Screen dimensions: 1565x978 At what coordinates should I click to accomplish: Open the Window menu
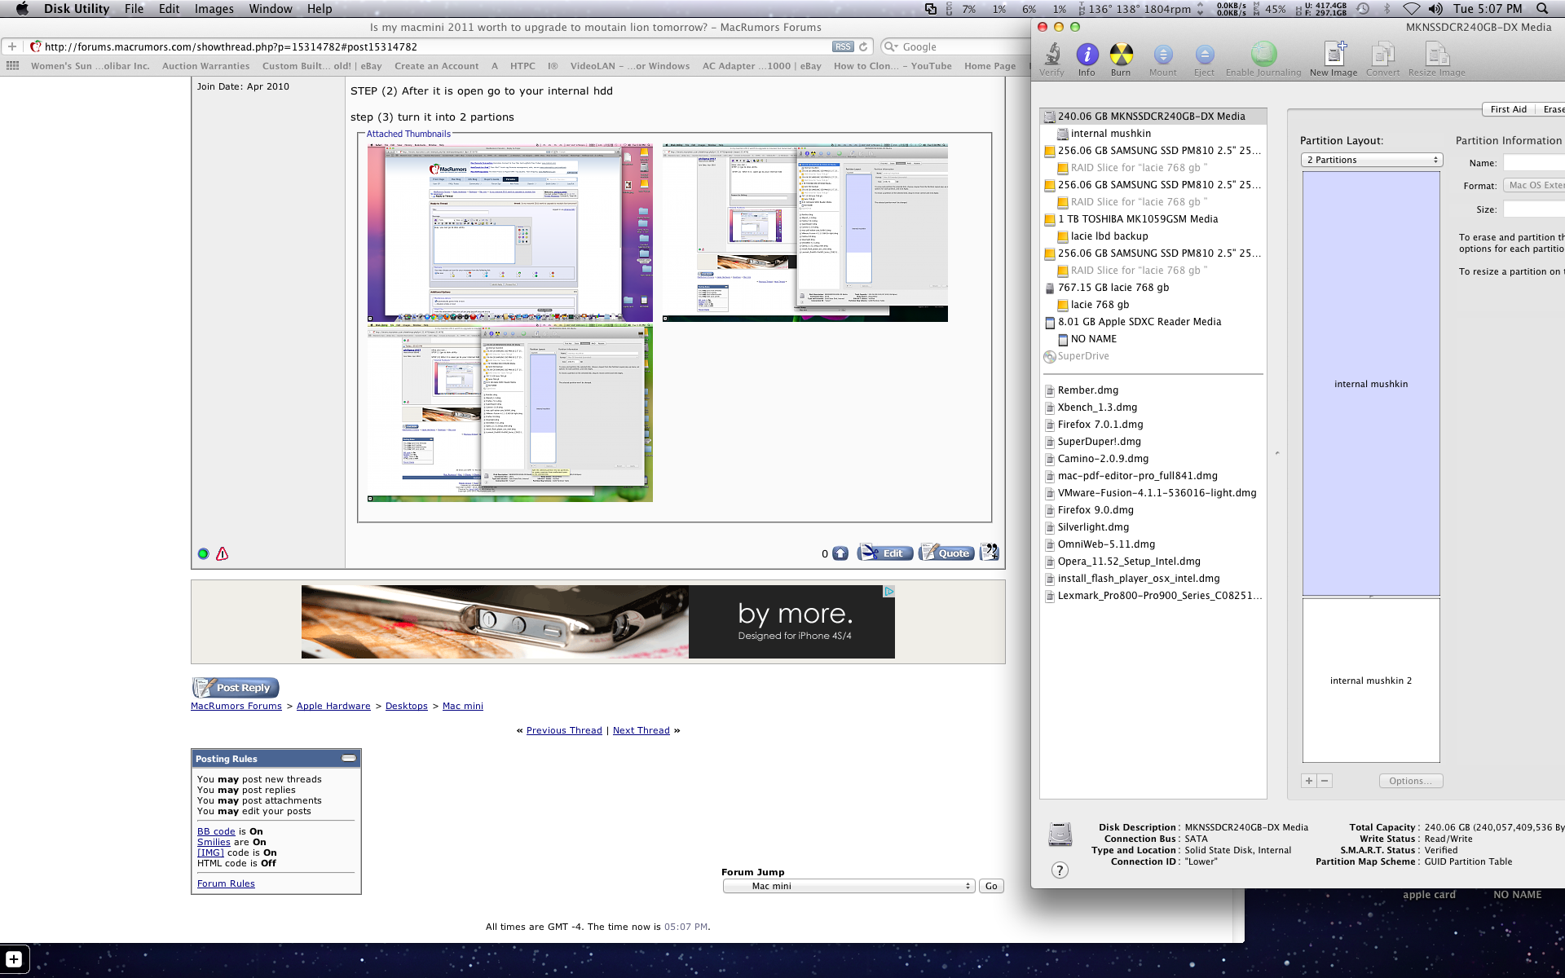(271, 9)
